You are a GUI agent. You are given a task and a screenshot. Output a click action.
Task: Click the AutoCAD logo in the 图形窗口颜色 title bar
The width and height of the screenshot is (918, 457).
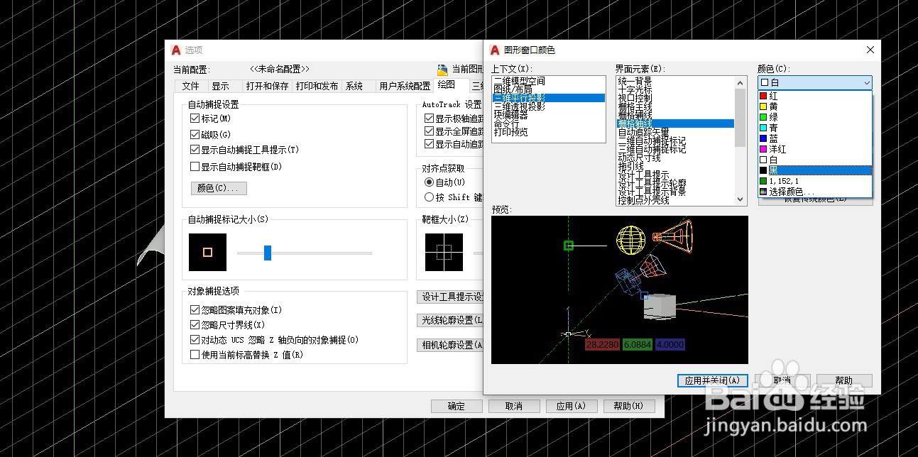(x=495, y=50)
